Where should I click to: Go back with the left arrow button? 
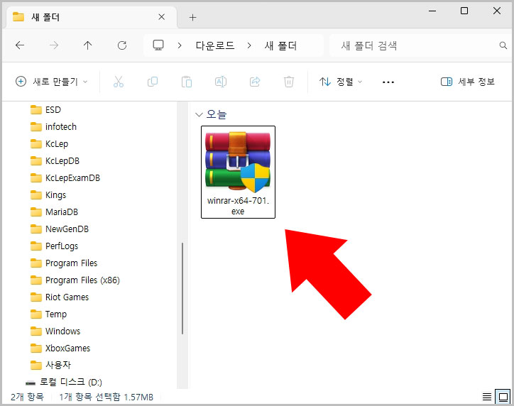click(x=20, y=45)
